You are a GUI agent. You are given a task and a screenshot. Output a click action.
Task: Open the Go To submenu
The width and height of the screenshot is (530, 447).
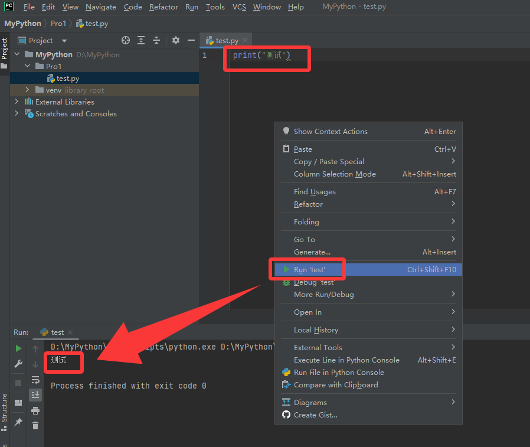click(368, 239)
